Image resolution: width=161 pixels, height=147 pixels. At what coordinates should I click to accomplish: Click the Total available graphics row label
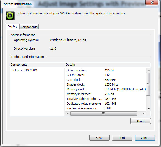84,99
